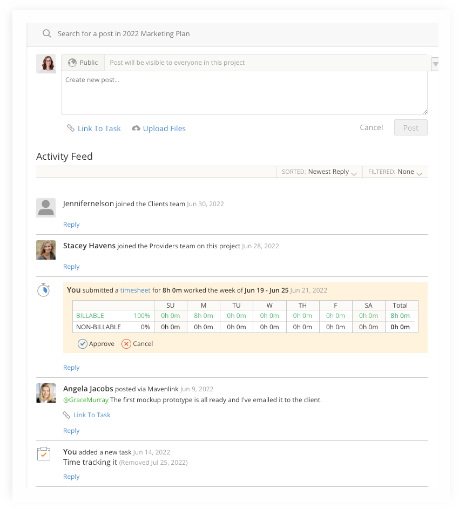Click Cancel below the new post box
Screen dimensions: 459x509
click(371, 127)
